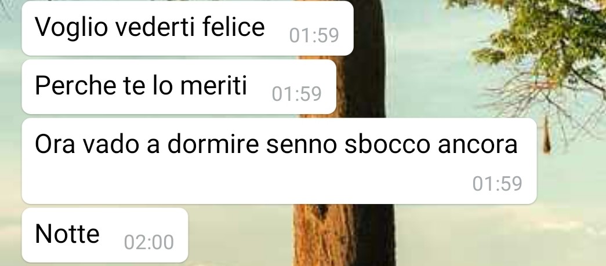Tap the "Notte" message bubble

pos(105,235)
